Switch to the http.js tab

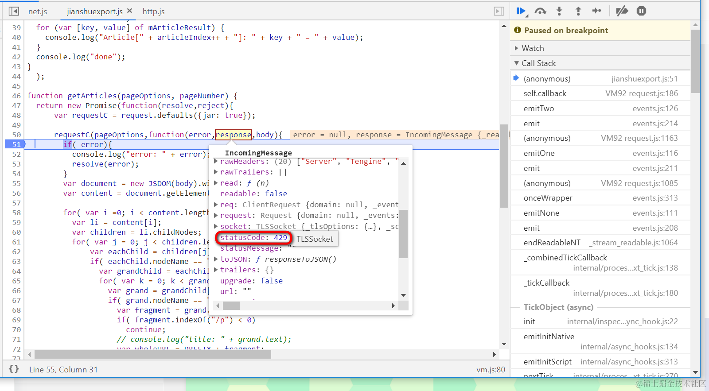tap(153, 11)
